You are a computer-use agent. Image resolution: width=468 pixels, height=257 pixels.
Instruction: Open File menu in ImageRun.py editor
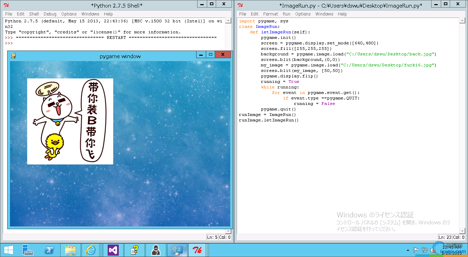(x=243, y=14)
